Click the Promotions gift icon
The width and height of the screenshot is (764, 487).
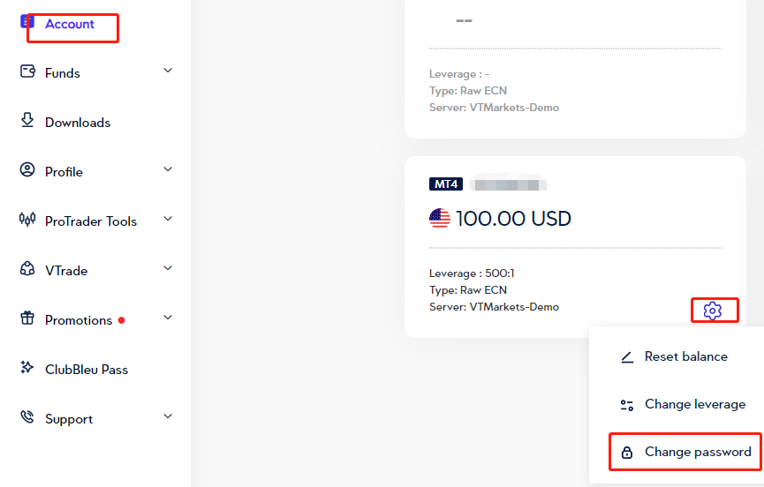[x=27, y=318]
